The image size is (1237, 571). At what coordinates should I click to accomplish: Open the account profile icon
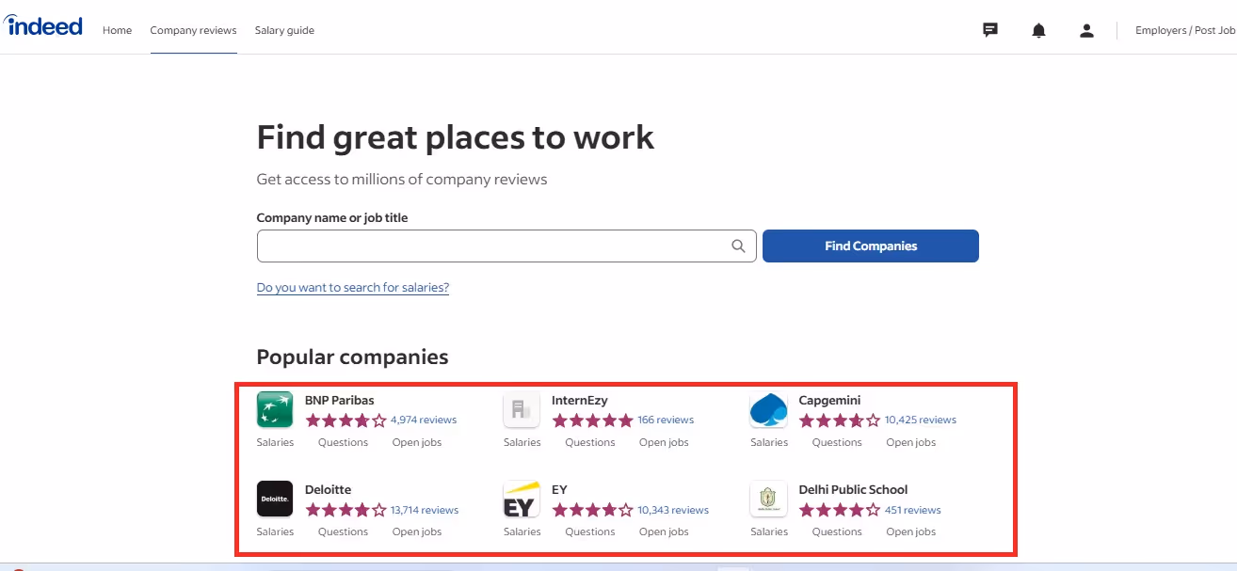[1087, 29]
